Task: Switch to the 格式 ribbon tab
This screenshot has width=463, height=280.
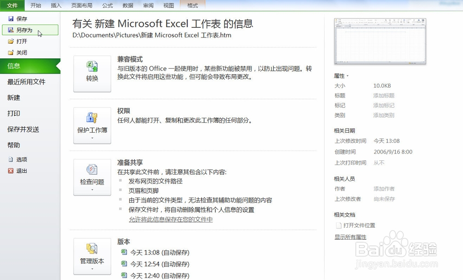Action: 193,5
